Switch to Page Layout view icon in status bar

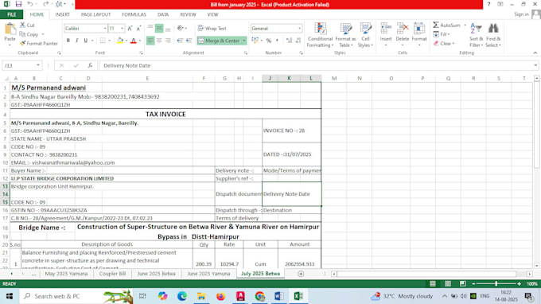[x=447, y=283]
